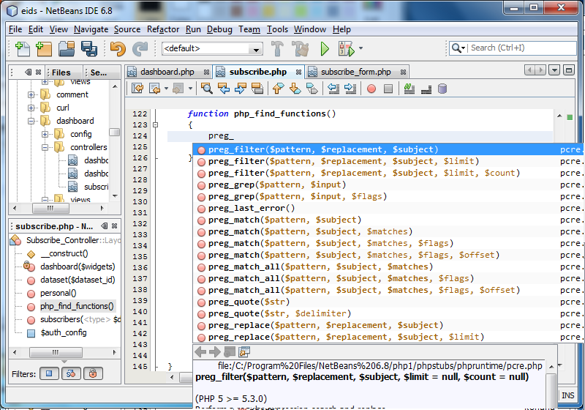
Task: Toggle Highlight Search editor icon
Action: pyautogui.click(x=257, y=89)
